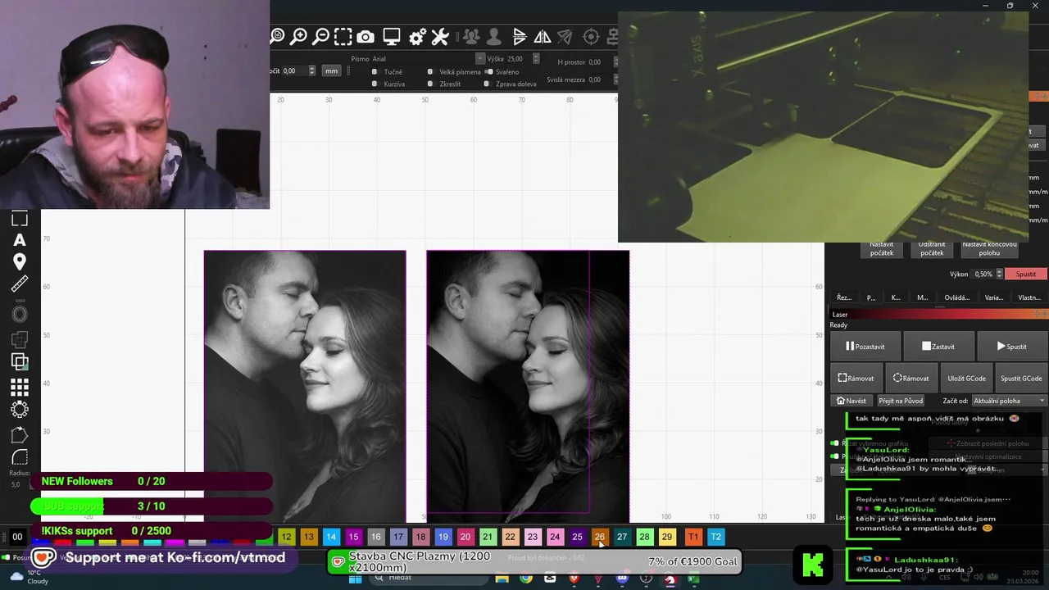Viewport: 1049px width, 590px height.
Task: Switch to the Ovládá... panel tab
Action: [x=956, y=297]
